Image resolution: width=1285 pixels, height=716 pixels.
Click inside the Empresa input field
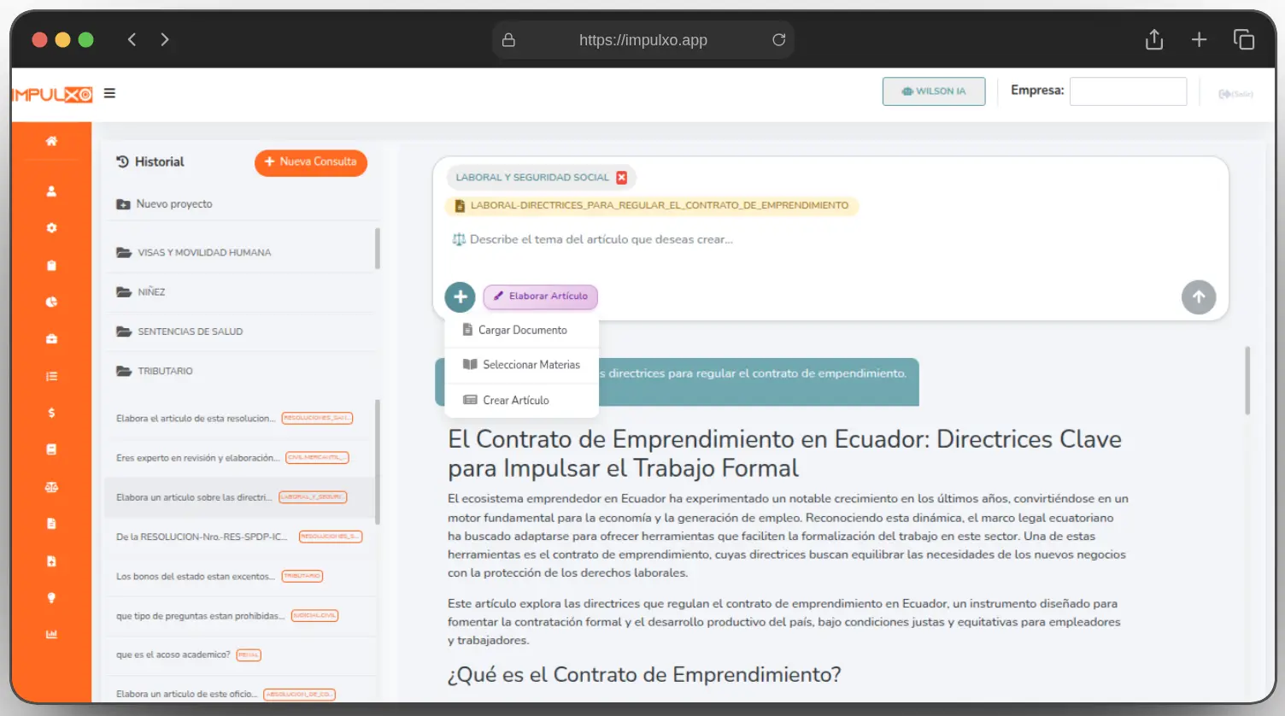coord(1127,91)
